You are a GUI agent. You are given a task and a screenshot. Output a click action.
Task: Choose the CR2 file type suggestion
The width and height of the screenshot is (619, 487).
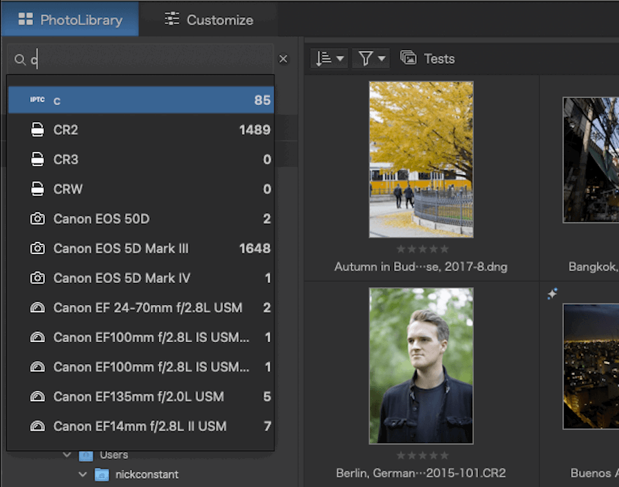pyautogui.click(x=141, y=130)
